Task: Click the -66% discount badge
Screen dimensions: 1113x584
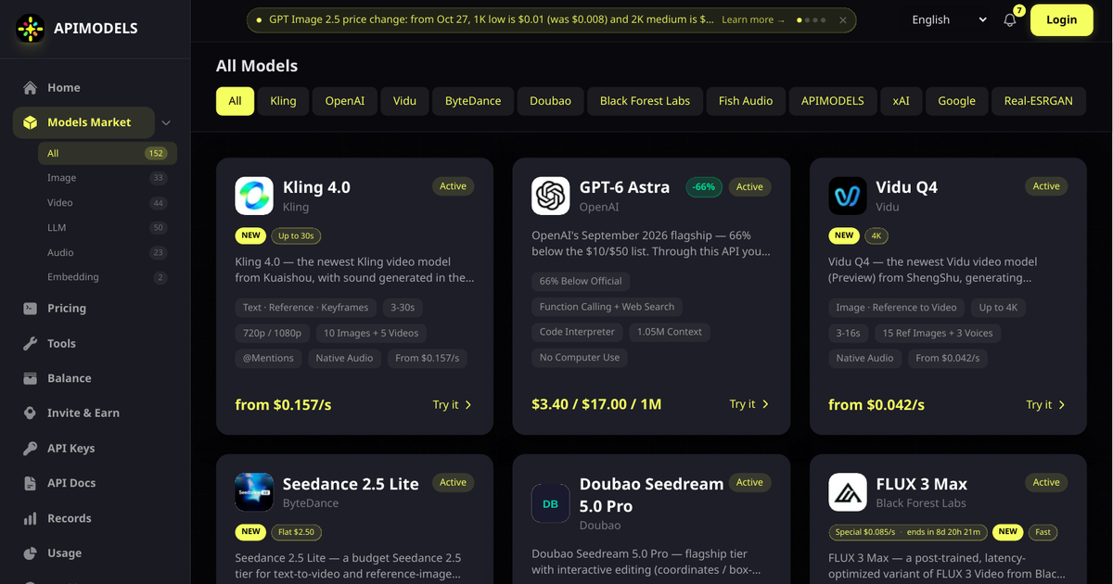Action: (x=705, y=186)
